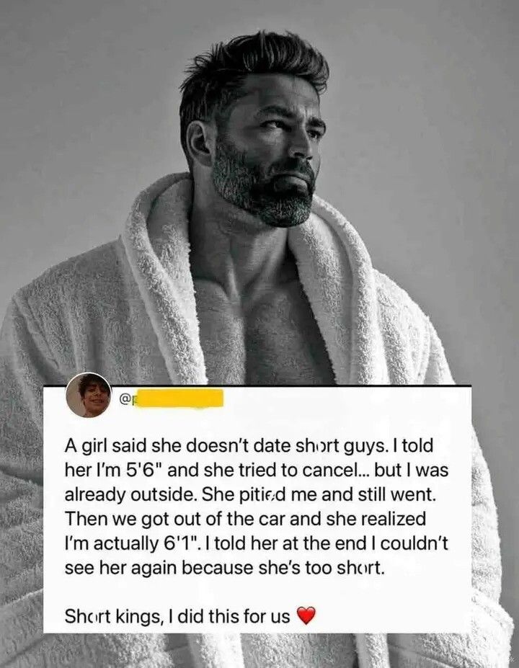The image size is (519, 668).
Task: Click the yellow redacted username bar
Action: pos(179,399)
